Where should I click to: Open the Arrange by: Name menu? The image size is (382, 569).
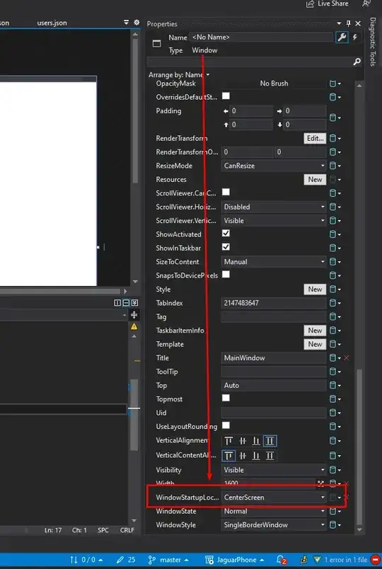point(179,75)
